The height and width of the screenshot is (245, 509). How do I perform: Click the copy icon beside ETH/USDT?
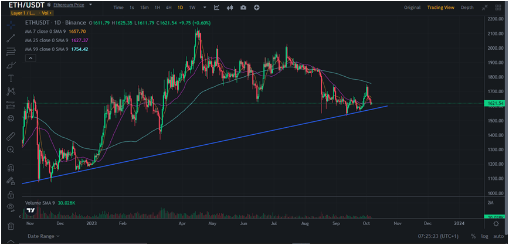click(x=49, y=5)
